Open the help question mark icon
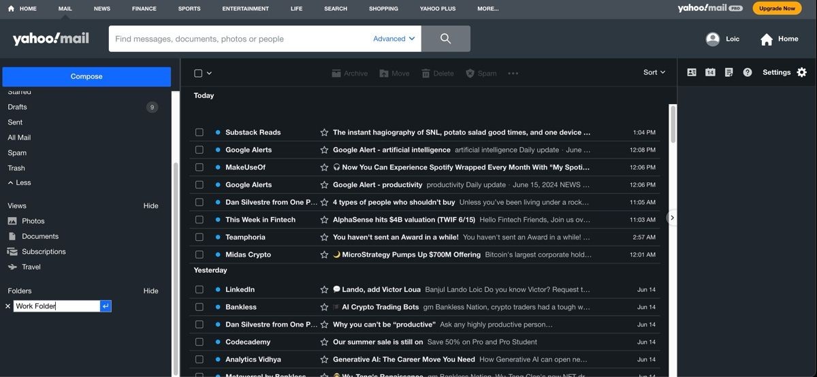 [748, 72]
